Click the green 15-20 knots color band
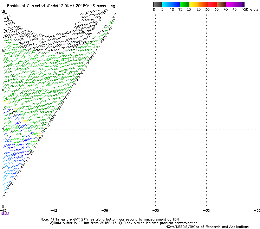The width and height of the screenshot is (260, 229). tap(185, 4)
